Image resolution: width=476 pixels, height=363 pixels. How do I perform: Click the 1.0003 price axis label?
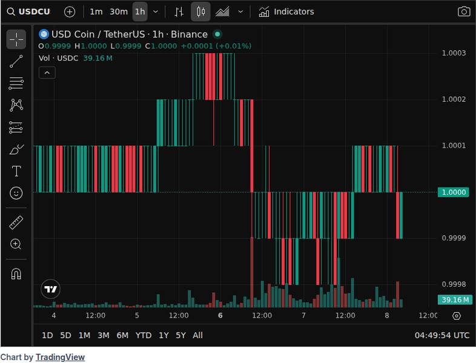454,53
